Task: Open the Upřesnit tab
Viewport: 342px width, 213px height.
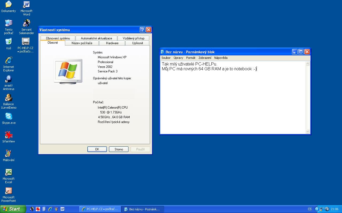Action: point(138,43)
